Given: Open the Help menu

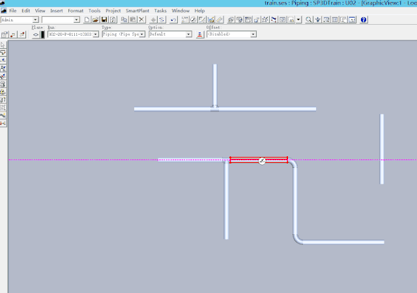Looking at the screenshot, I should pos(199,10).
